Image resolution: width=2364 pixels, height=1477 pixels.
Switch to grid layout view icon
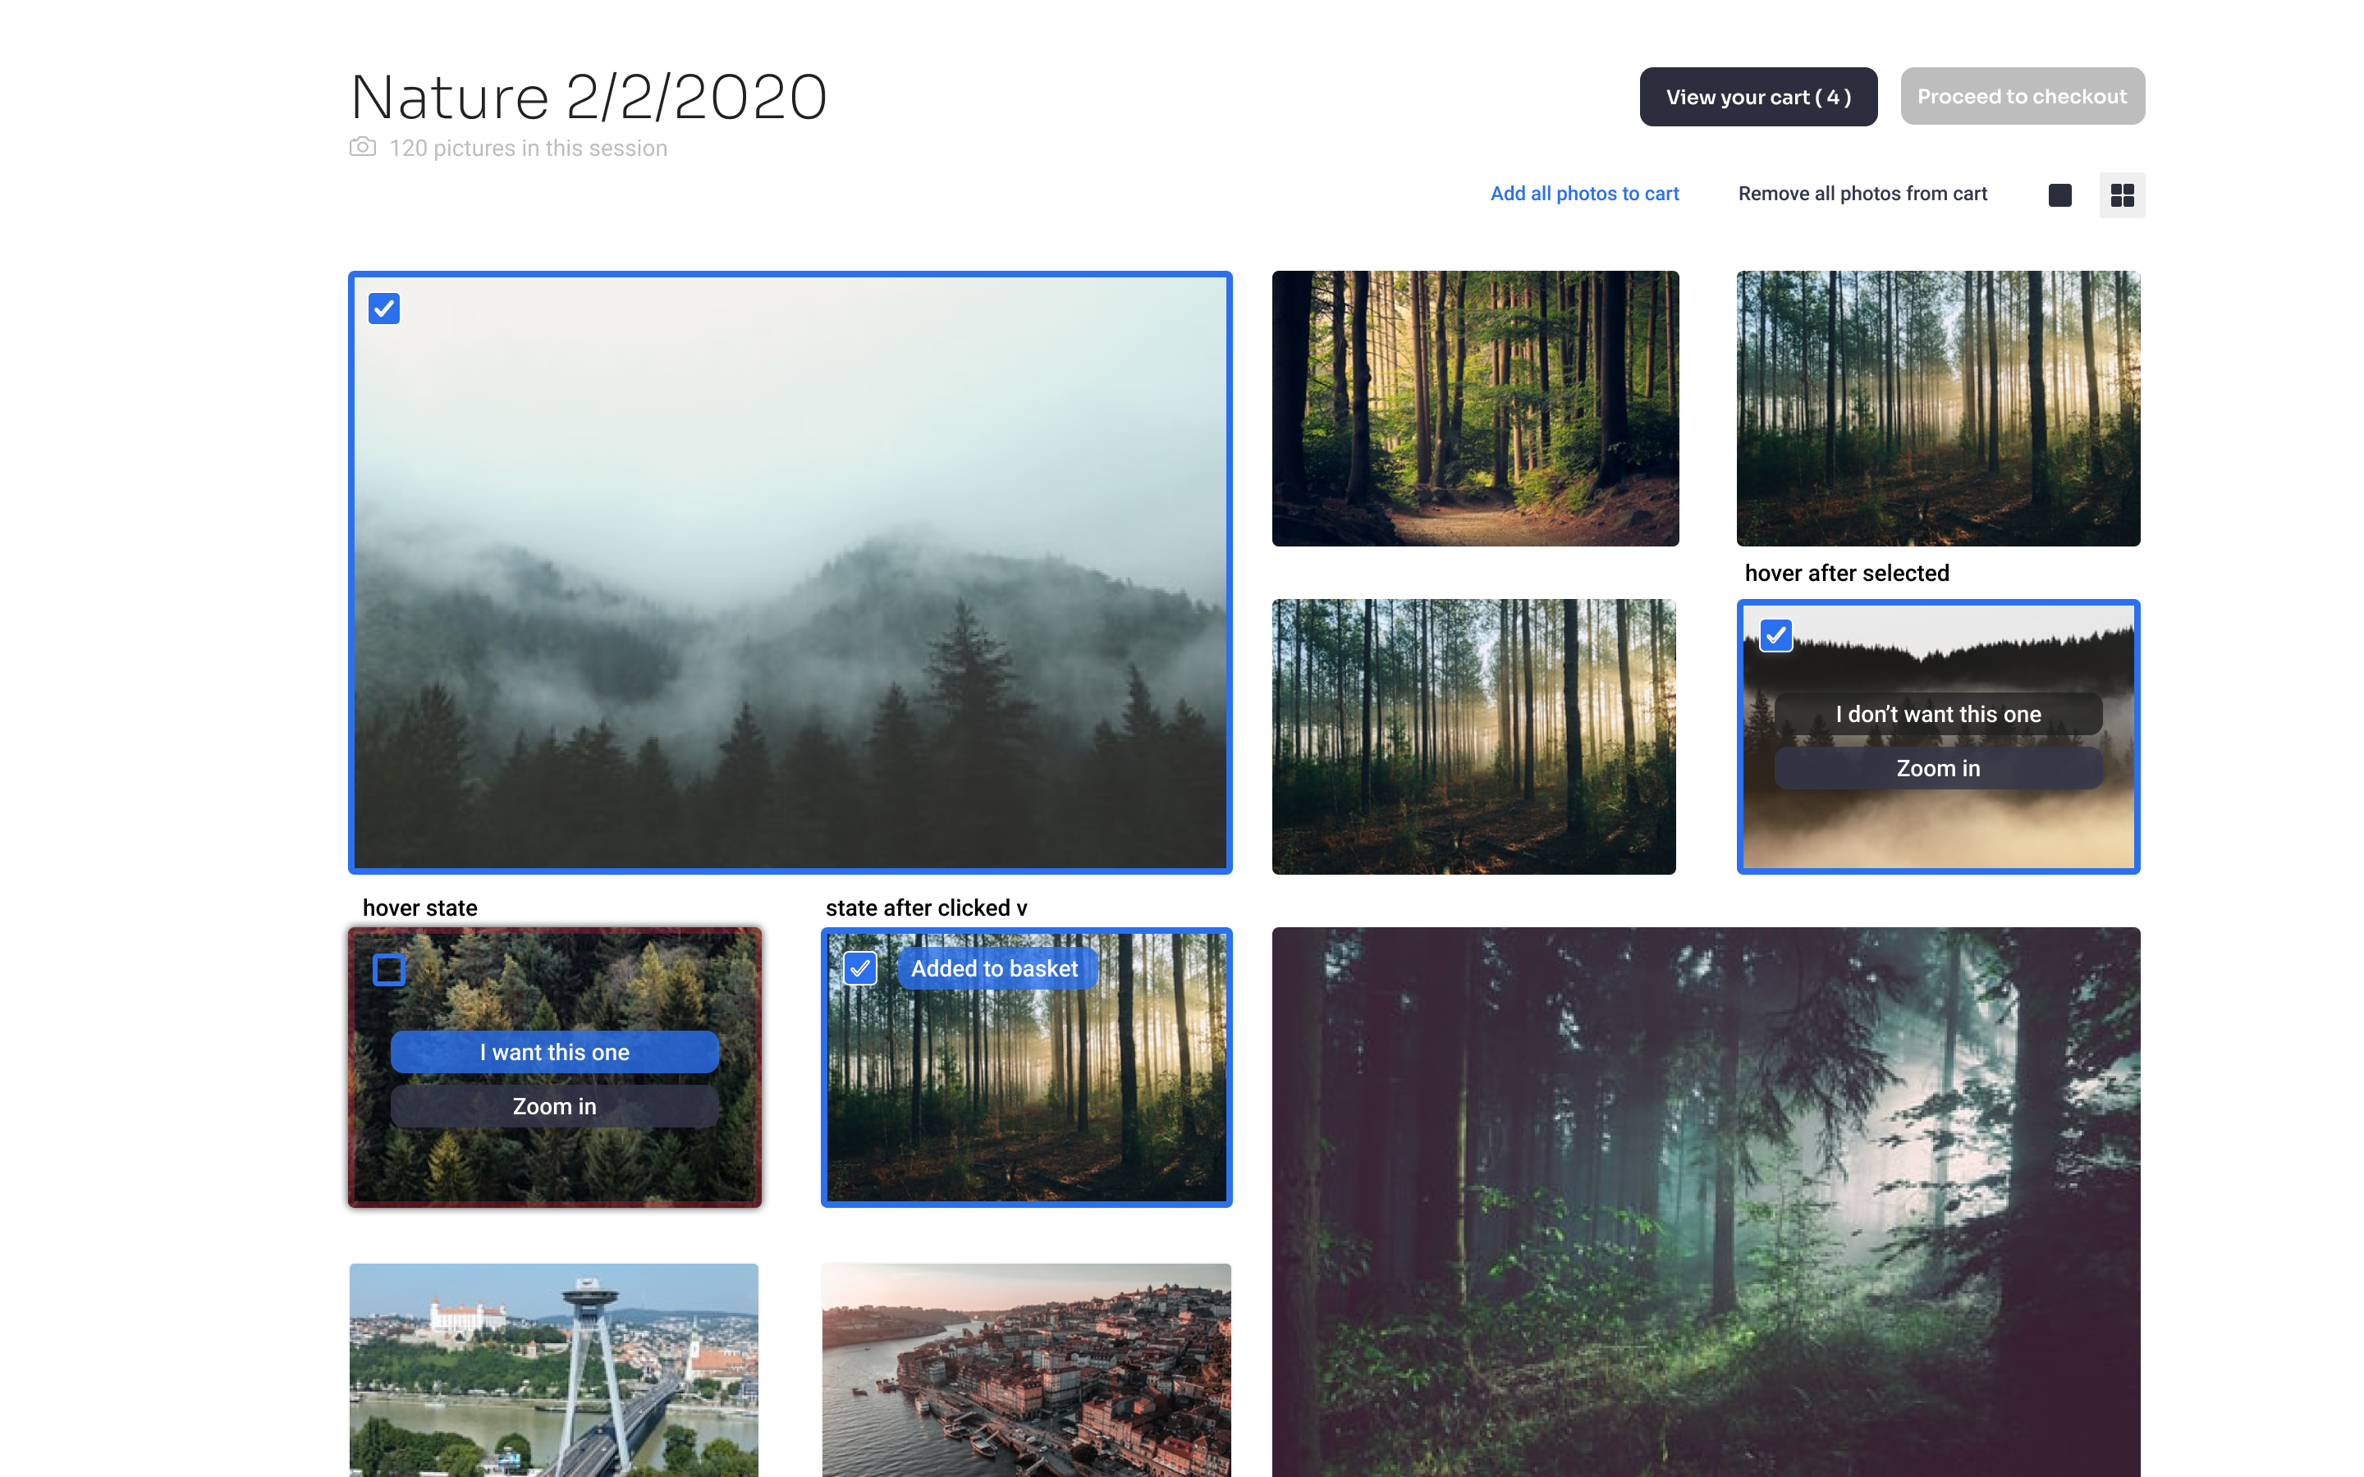point(2122,195)
